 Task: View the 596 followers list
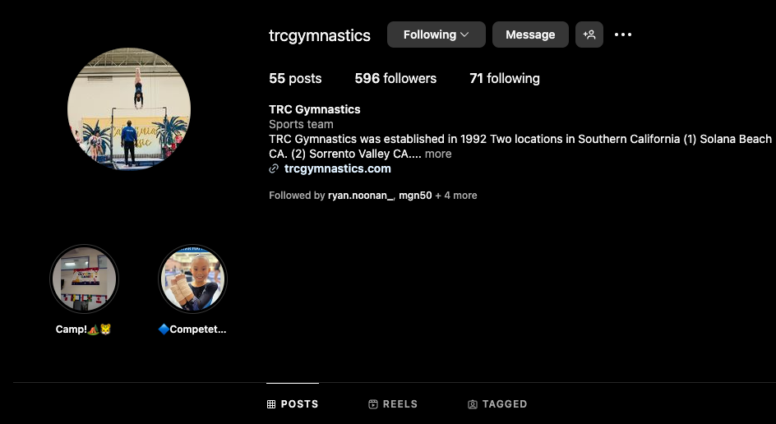click(395, 78)
